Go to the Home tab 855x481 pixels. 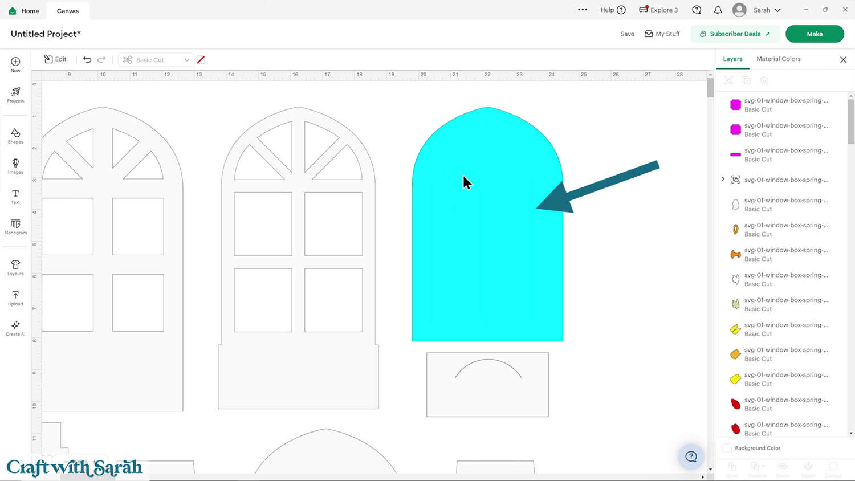(x=24, y=11)
